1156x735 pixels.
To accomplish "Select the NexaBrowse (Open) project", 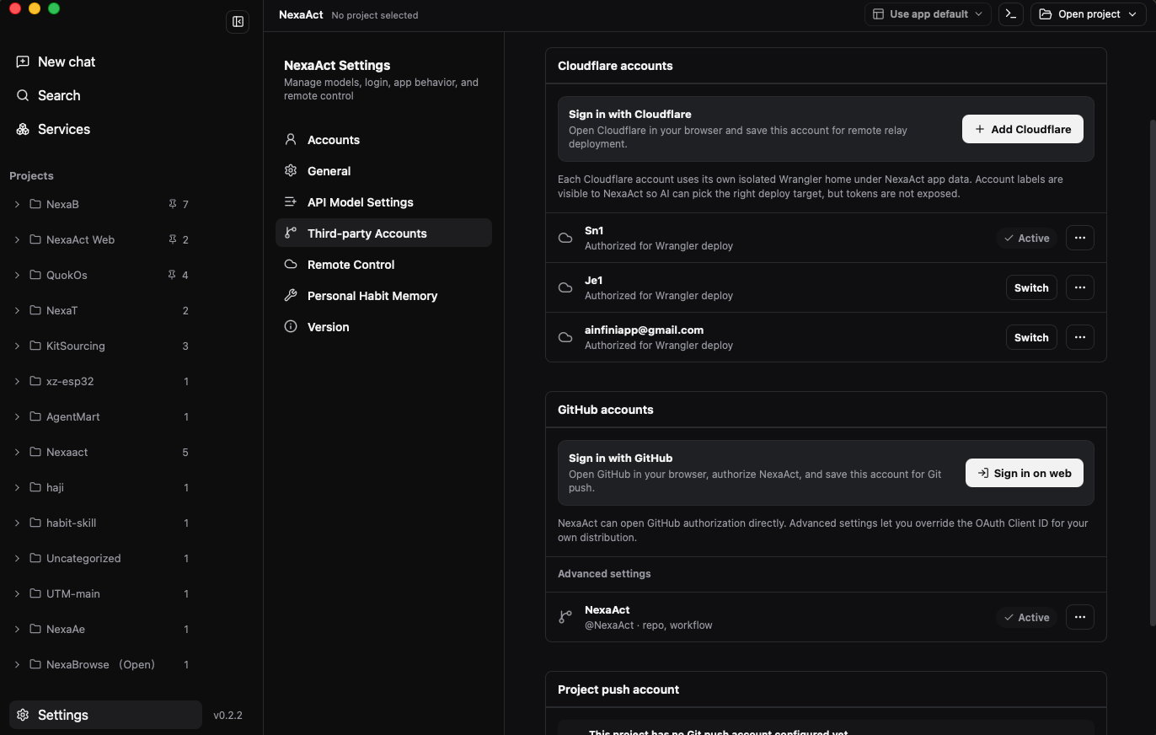I will point(101,664).
